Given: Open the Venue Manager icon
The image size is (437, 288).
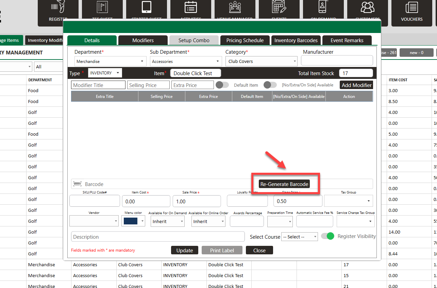Looking at the screenshot, I should click(235, 7).
